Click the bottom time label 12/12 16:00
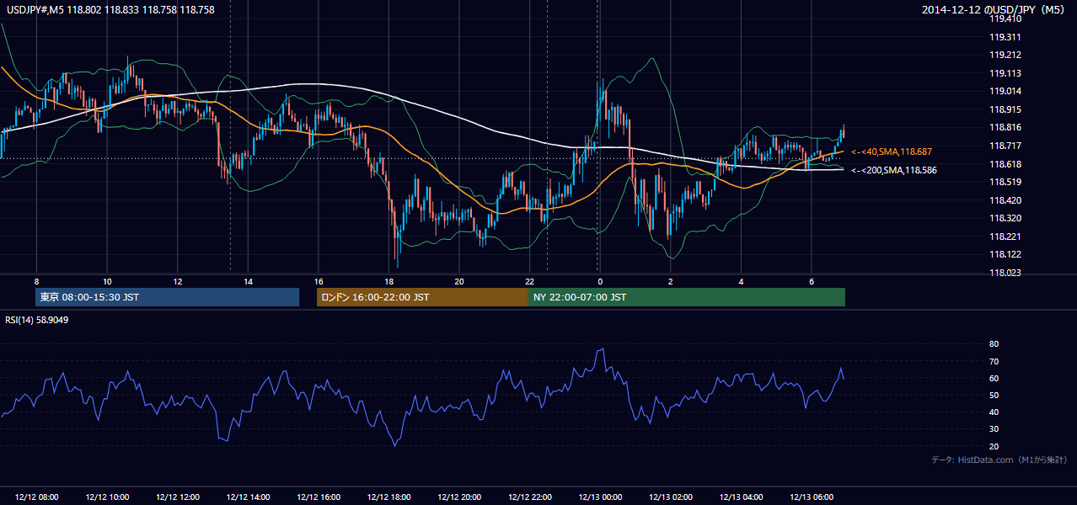1077x505 pixels. [x=318, y=497]
